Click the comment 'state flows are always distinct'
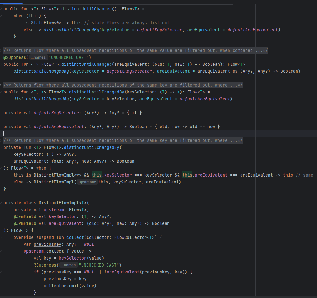This screenshot has width=317, height=298. coord(127,23)
